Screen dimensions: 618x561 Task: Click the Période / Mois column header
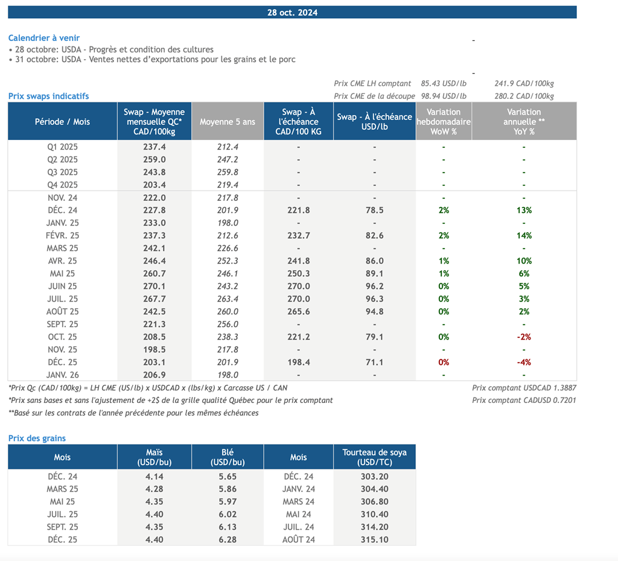pyautogui.click(x=62, y=121)
